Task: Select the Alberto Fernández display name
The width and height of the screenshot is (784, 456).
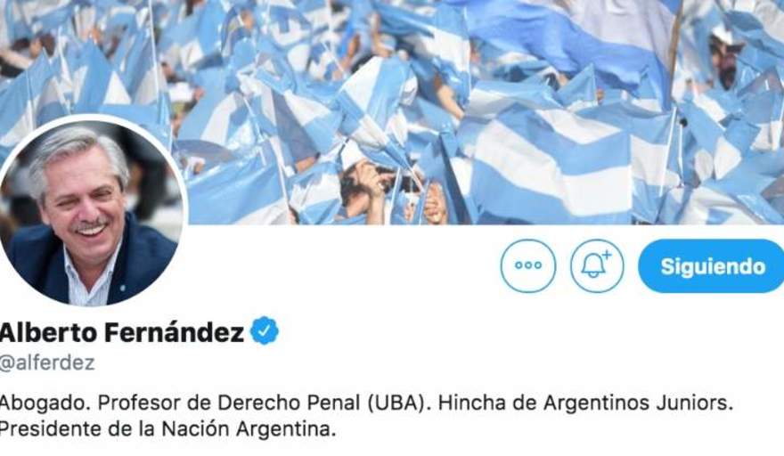Action: 121,332
